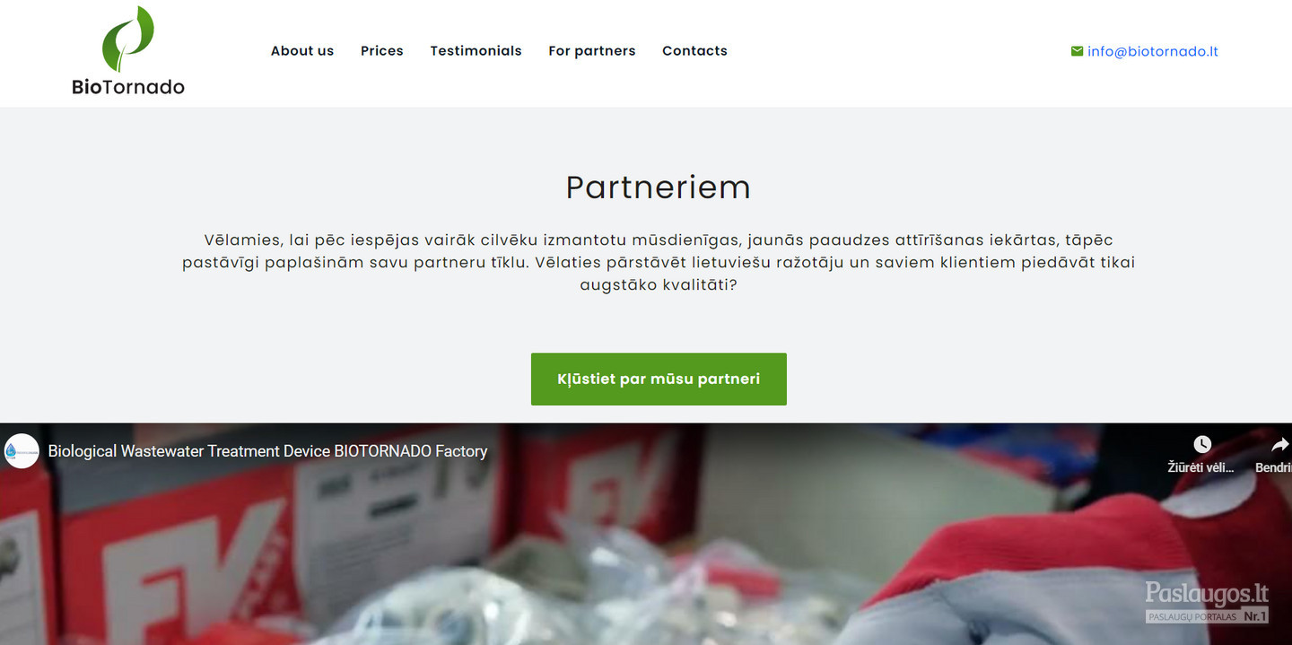Open the About us menu item
The height and width of the screenshot is (645, 1292).
(x=302, y=51)
